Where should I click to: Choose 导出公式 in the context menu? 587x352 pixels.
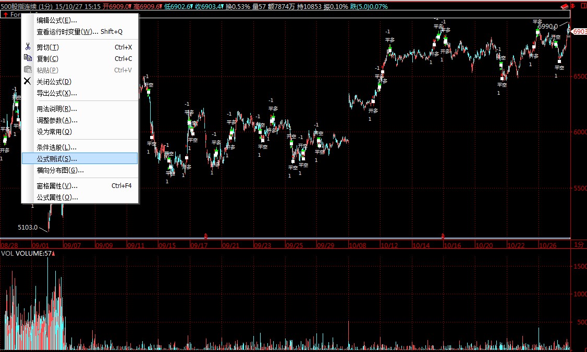tap(56, 93)
